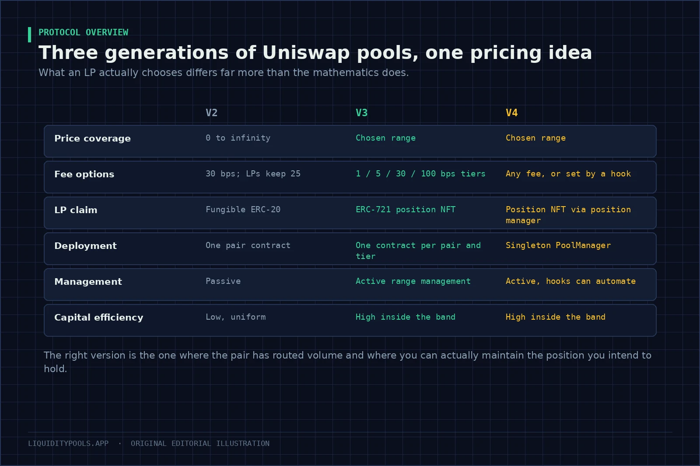Click the 'ERC-721 position NFT' cell
Screen dimensions: 700x466
click(406, 210)
